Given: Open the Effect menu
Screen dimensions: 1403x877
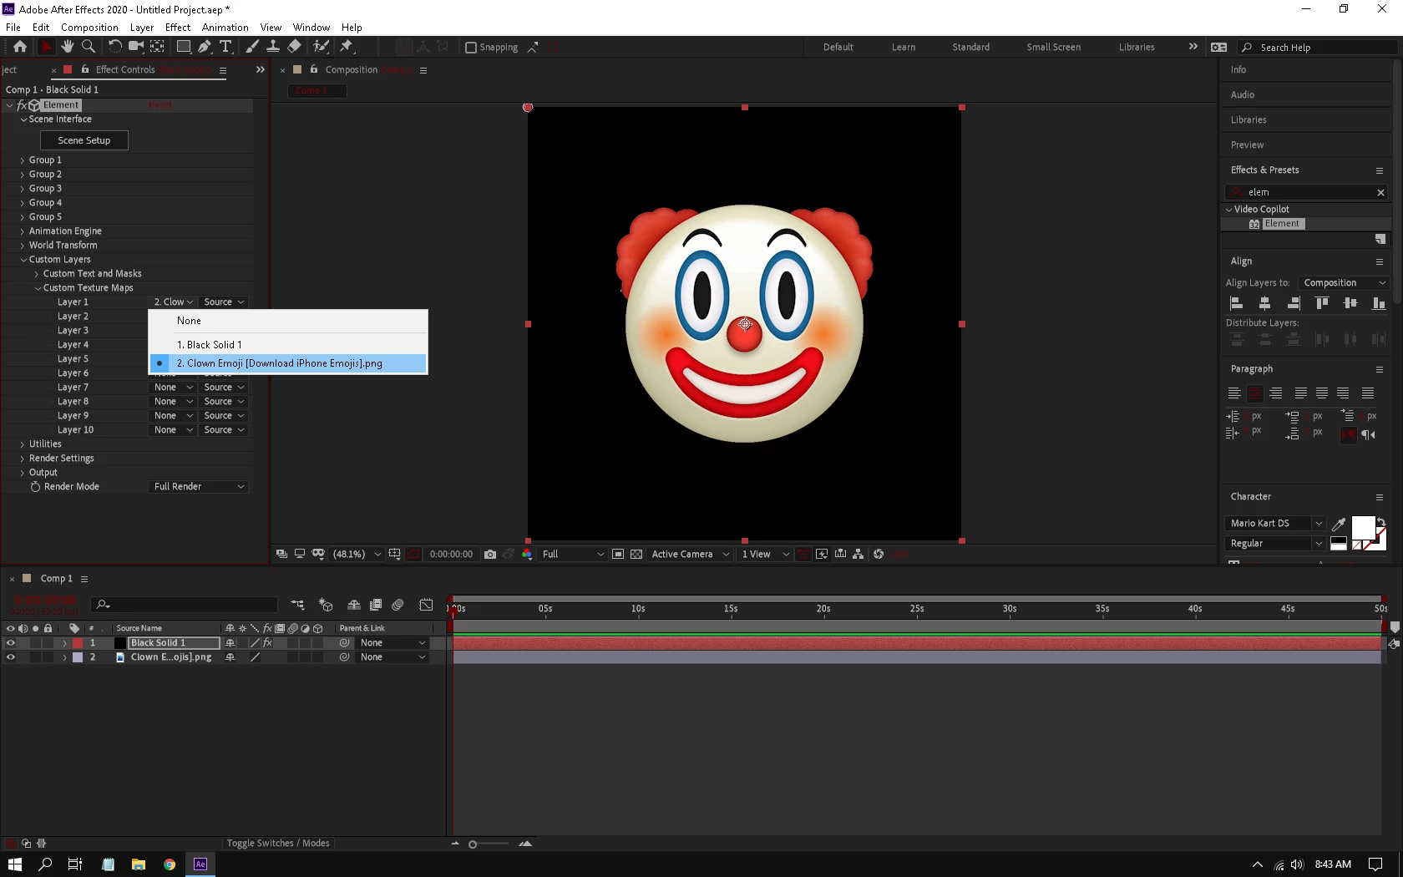Looking at the screenshot, I should (178, 28).
